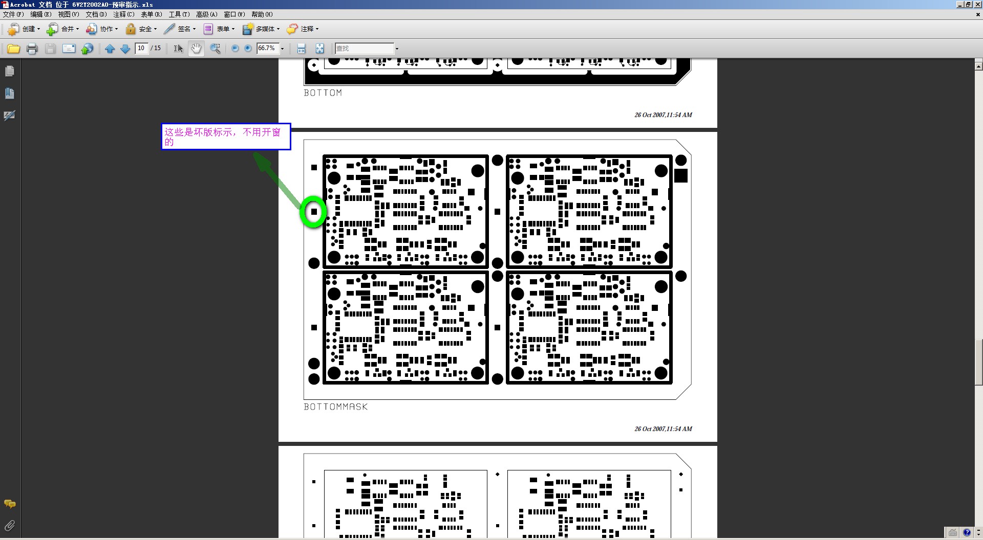Click the Fit Page icon
The image size is (983, 540).
click(x=319, y=49)
